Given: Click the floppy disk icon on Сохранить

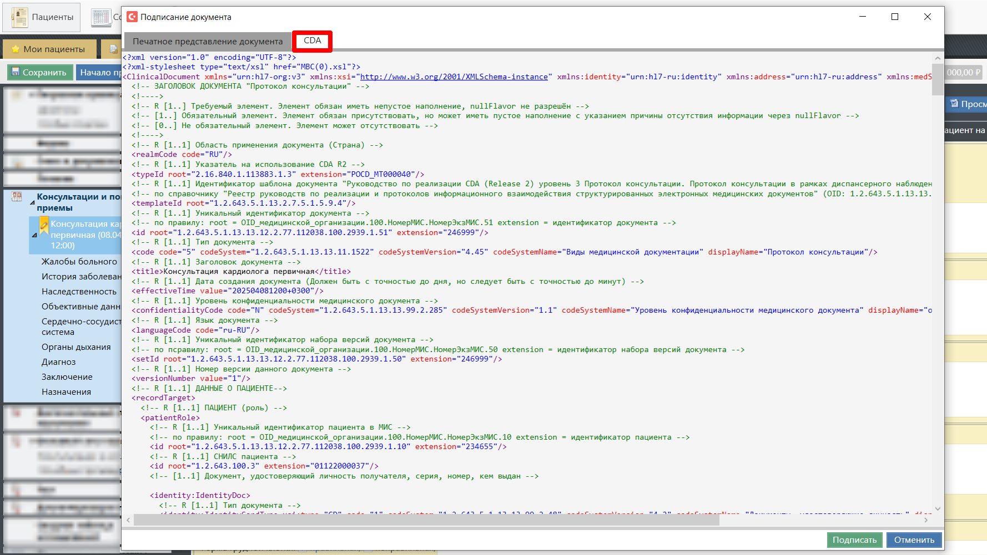Looking at the screenshot, I should [x=16, y=72].
